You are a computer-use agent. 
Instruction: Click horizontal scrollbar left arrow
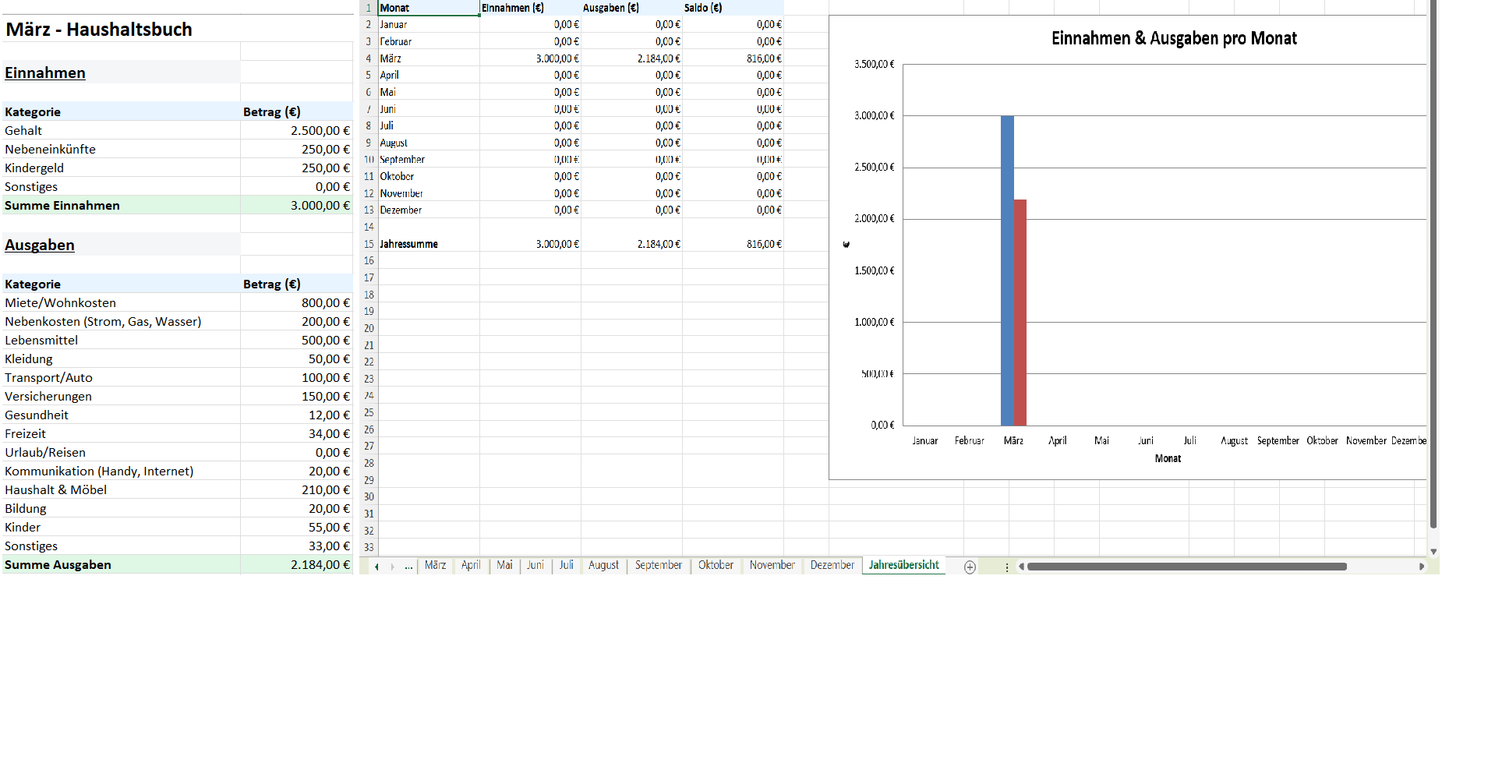coord(1021,567)
